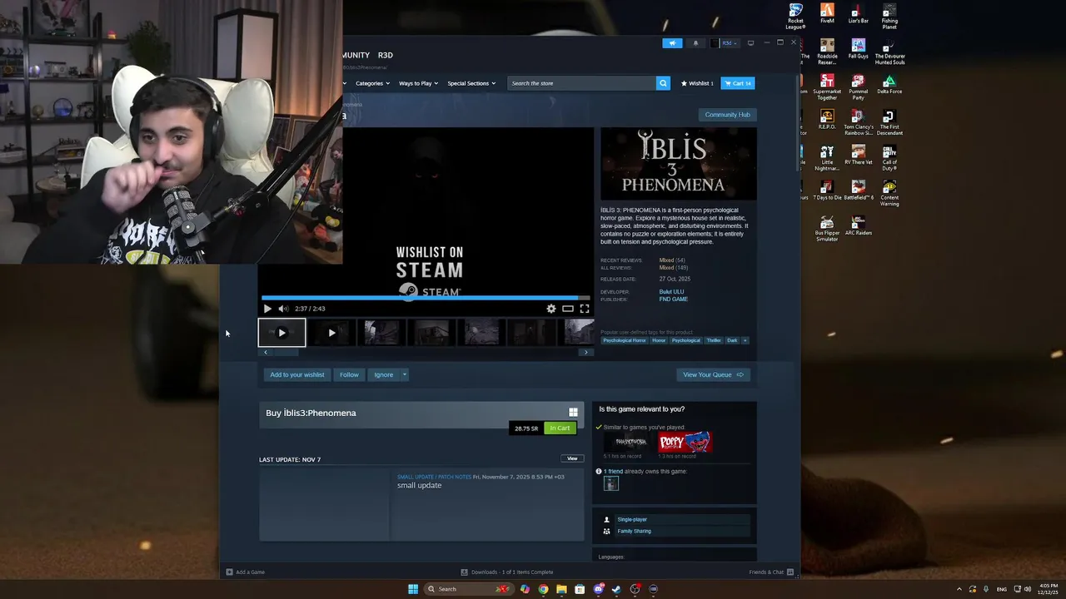Open the Liar's Bar desktop icon
Image resolution: width=1066 pixels, height=599 pixels.
(x=858, y=13)
